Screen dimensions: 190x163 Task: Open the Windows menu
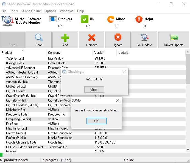pyautogui.click(x=66, y=11)
